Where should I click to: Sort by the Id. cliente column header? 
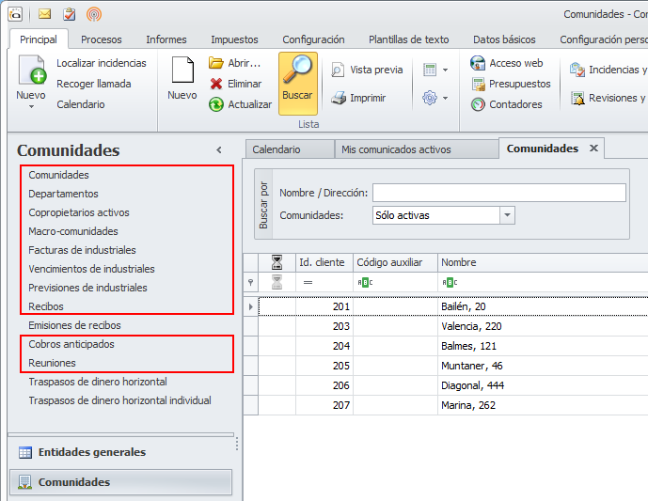pos(324,262)
